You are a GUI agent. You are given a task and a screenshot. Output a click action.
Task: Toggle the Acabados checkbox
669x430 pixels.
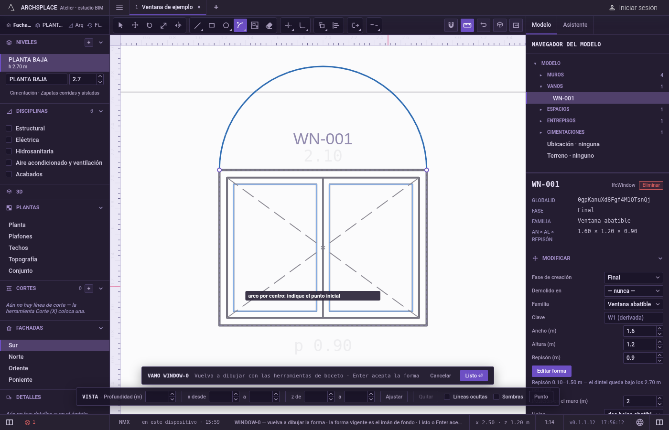(x=9, y=174)
